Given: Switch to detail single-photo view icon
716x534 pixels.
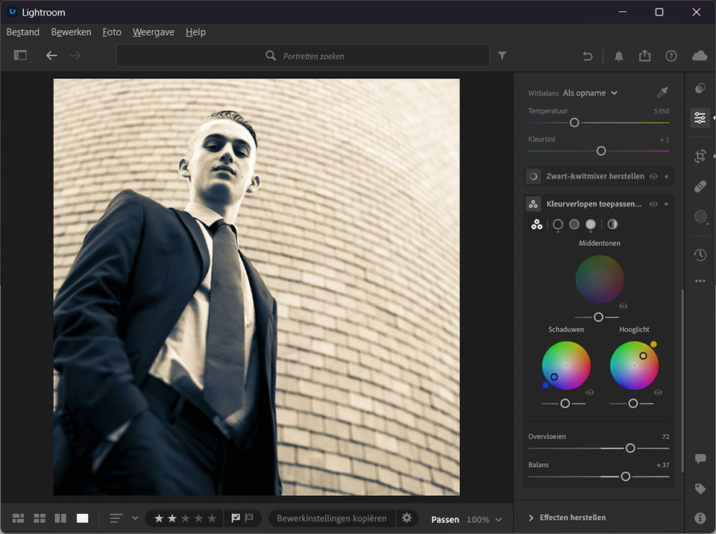Looking at the screenshot, I should (x=82, y=518).
